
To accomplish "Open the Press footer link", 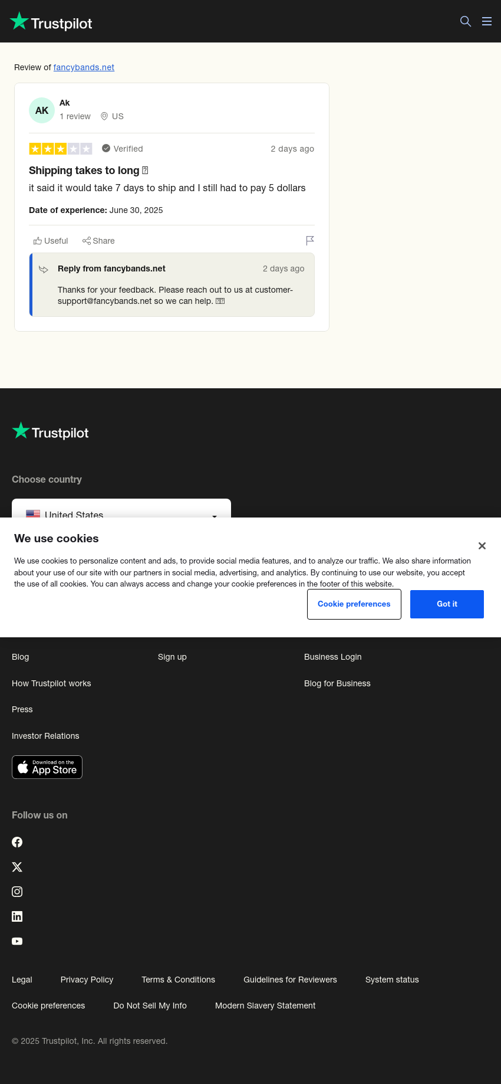I will pyautogui.click(x=22, y=709).
